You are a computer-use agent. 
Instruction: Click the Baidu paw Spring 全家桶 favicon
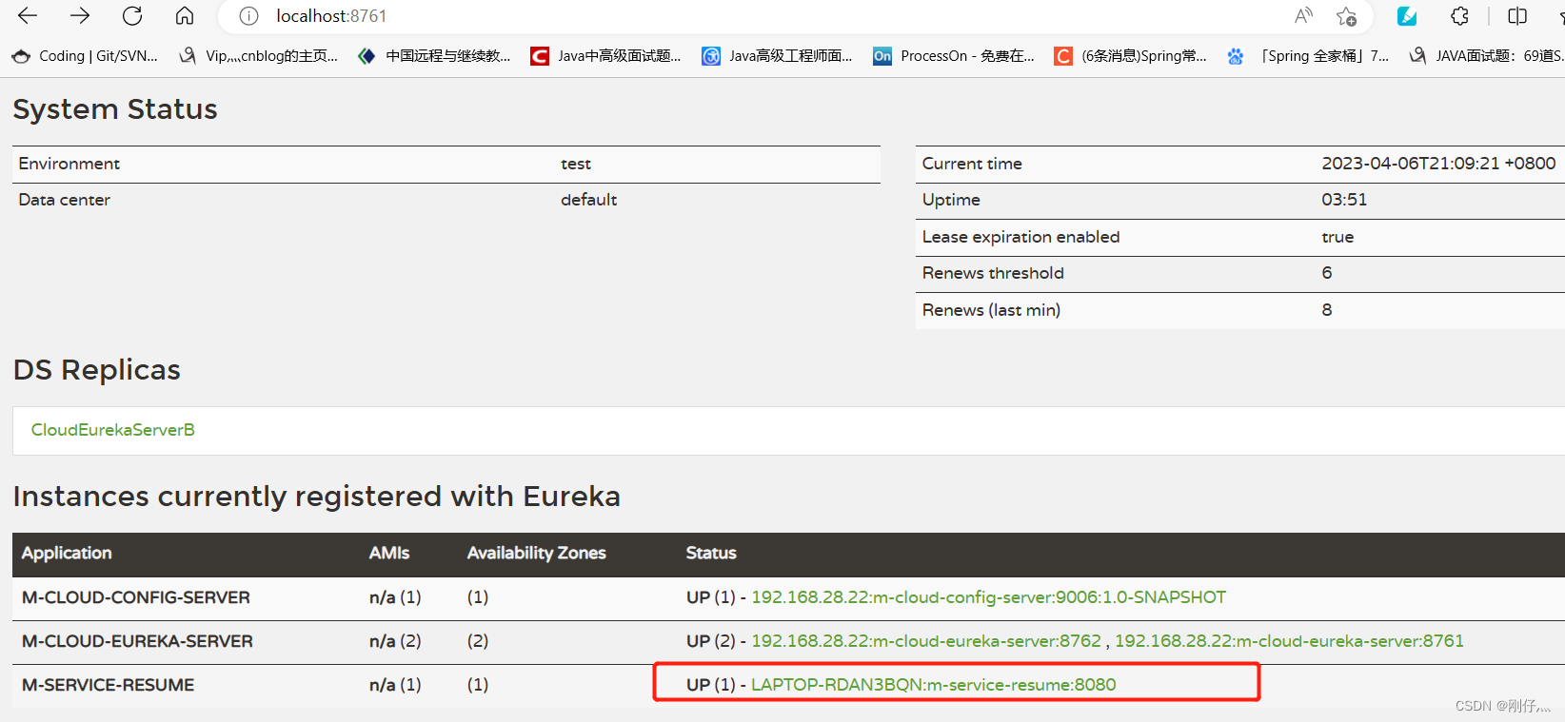tap(1236, 56)
